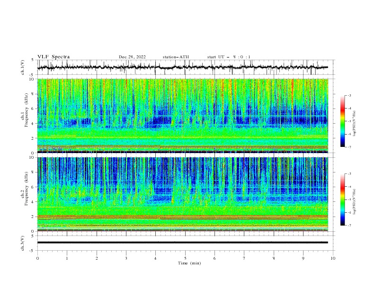This screenshot has height=290, width=375.
Task: Click the "6" tick on the time axis
Action: pyautogui.click(x=214, y=258)
